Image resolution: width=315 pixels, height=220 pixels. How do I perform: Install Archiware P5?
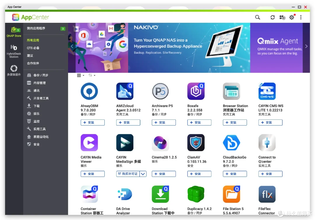click(x=164, y=122)
